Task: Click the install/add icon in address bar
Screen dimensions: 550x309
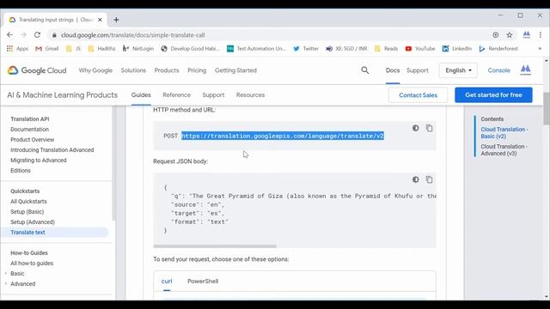Action: pos(496,35)
